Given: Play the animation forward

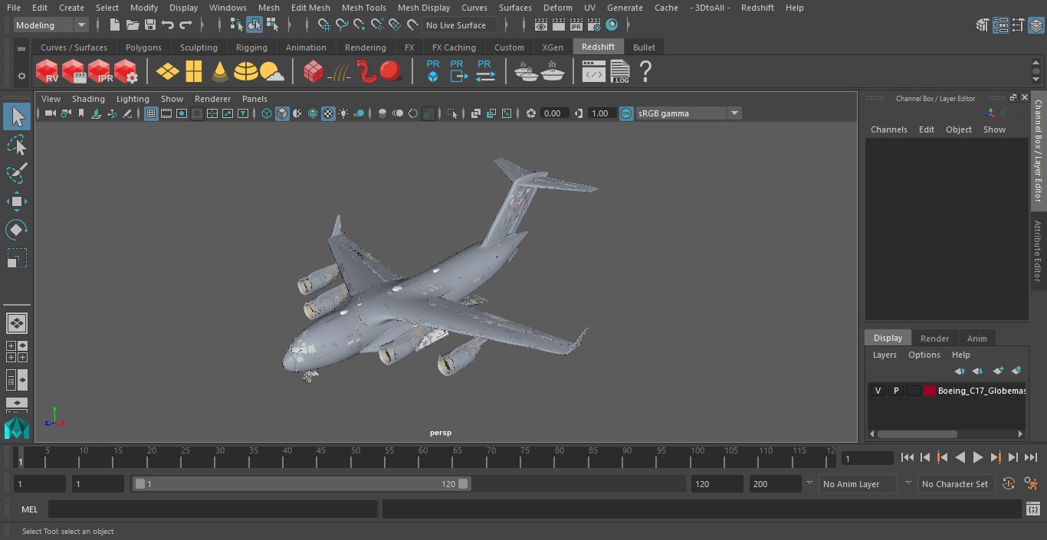Looking at the screenshot, I should pyautogui.click(x=978, y=457).
